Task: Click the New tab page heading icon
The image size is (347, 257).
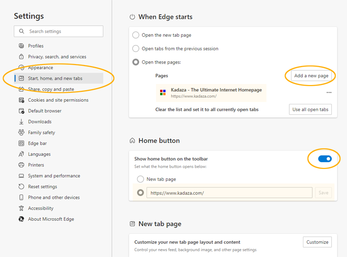Action: tap(132, 223)
